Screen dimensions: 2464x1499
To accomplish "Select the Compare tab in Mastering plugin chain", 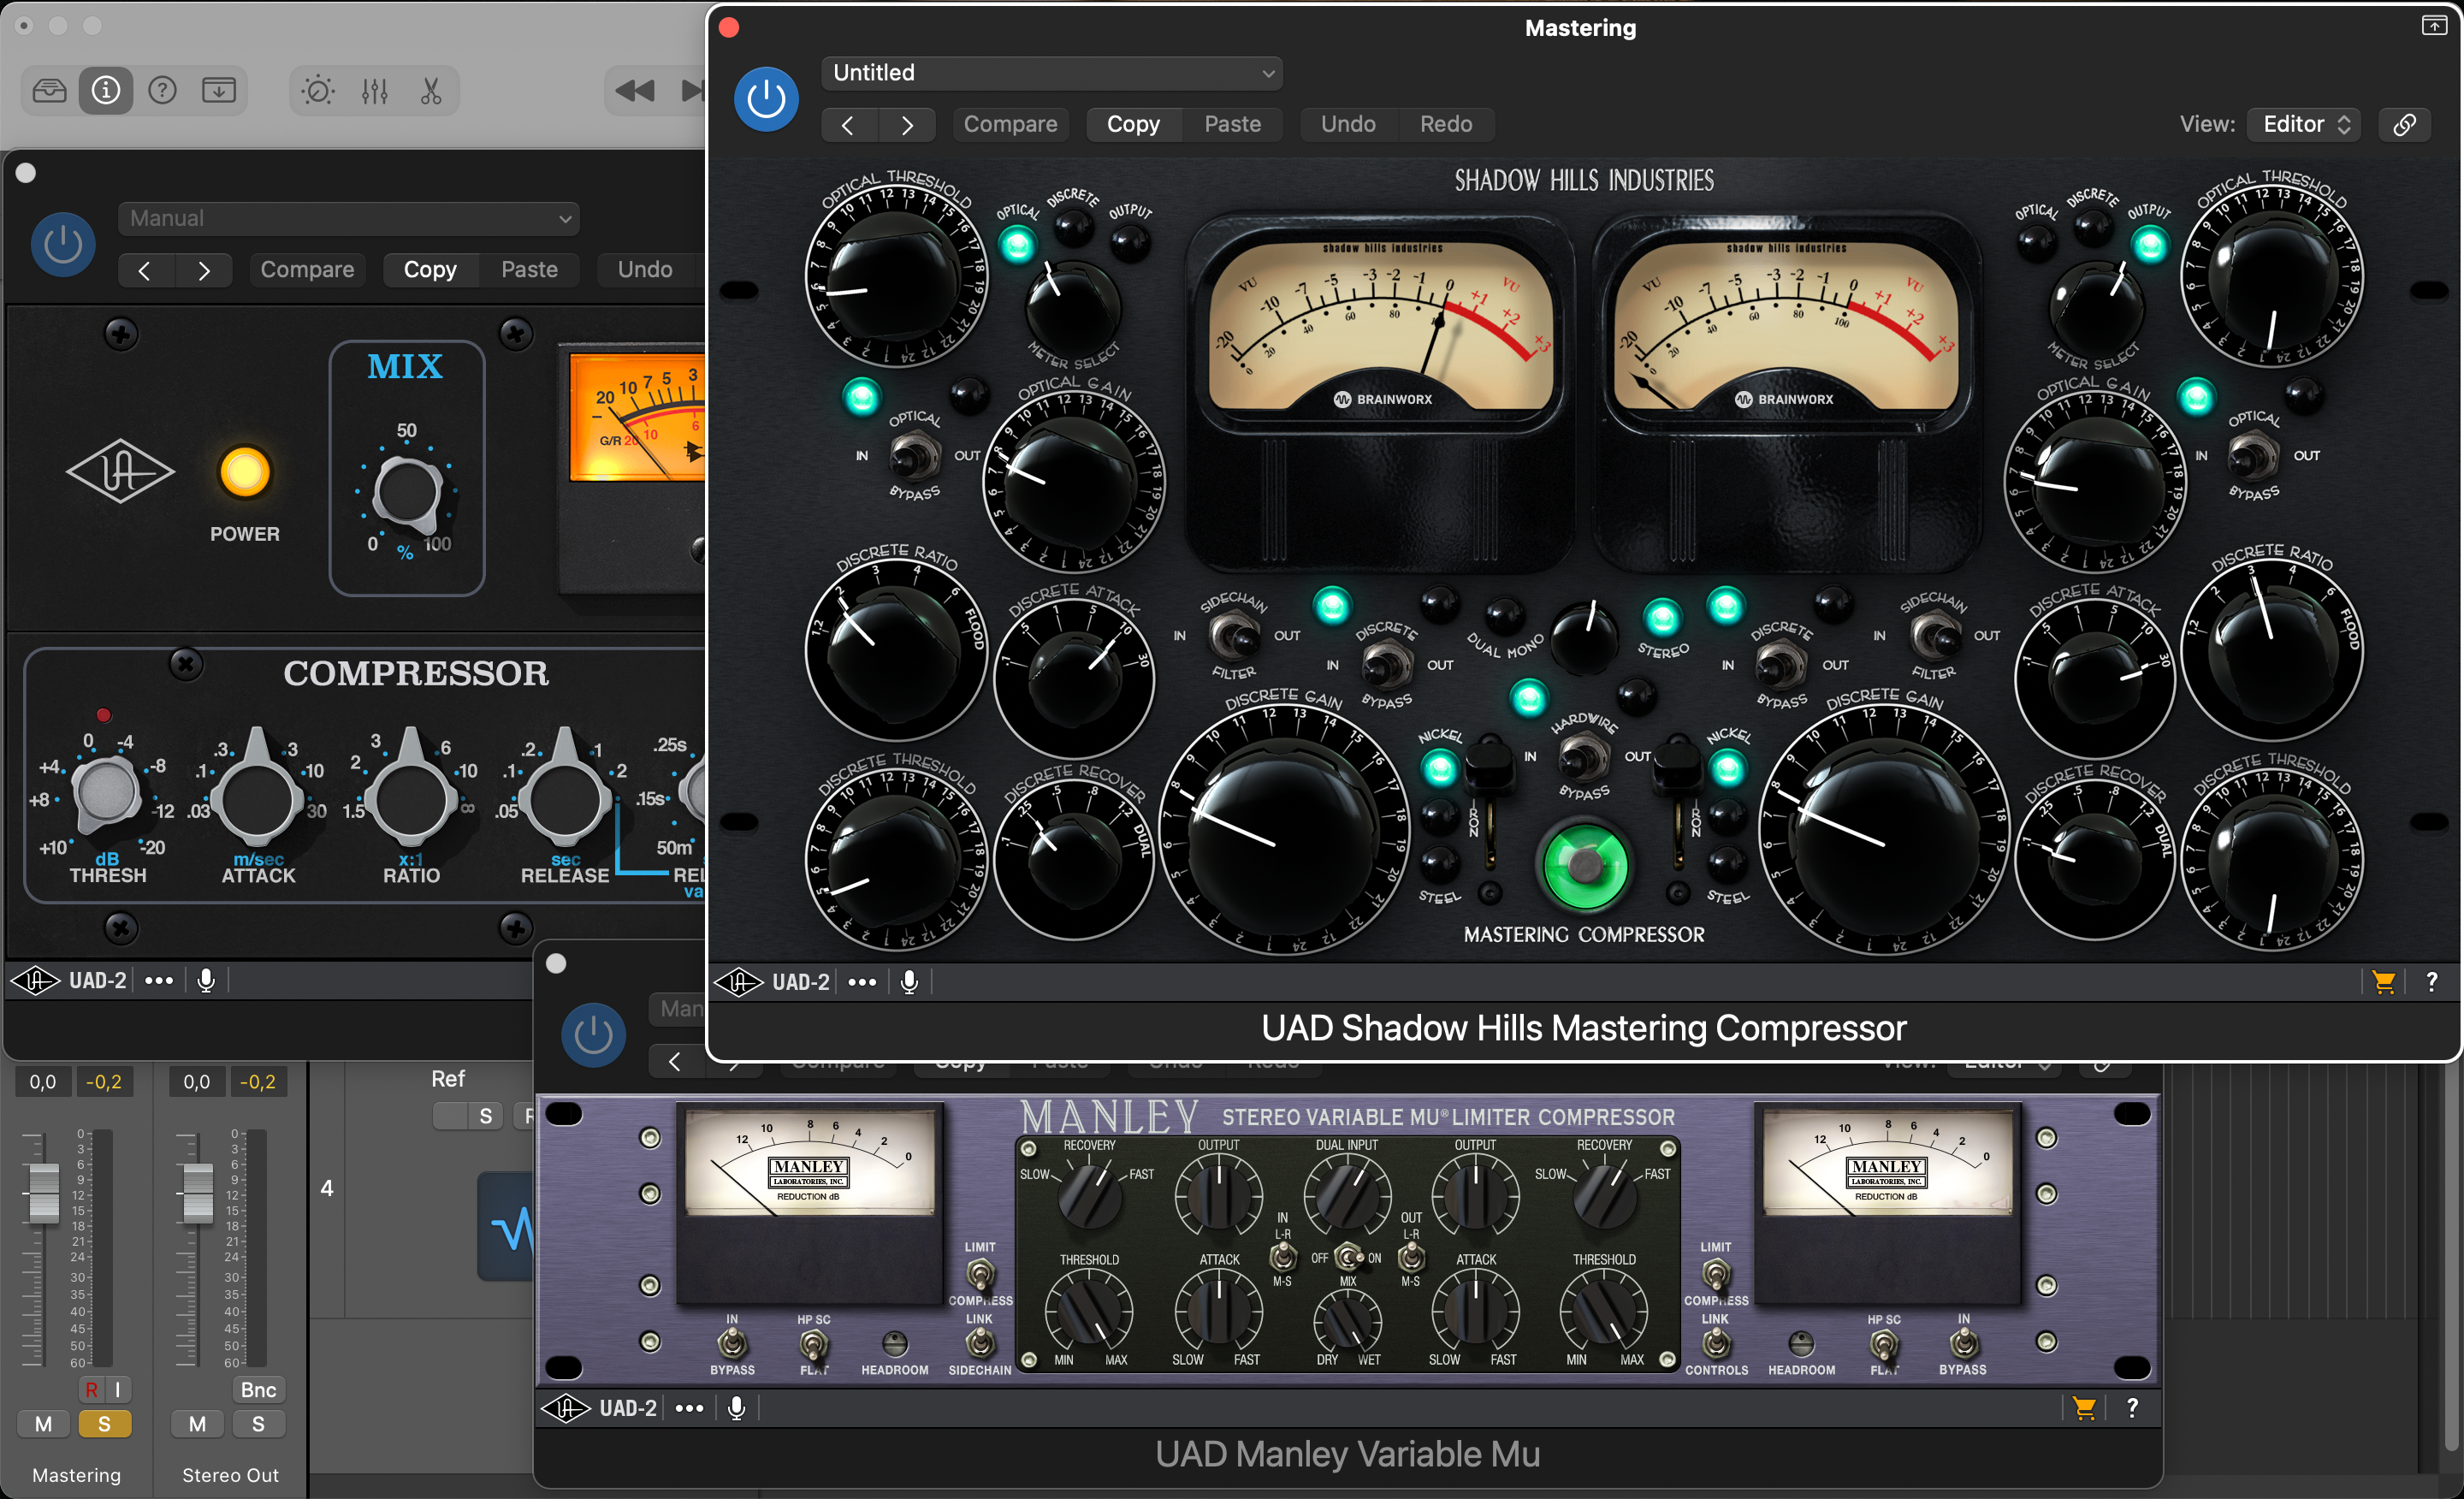I will (1009, 123).
